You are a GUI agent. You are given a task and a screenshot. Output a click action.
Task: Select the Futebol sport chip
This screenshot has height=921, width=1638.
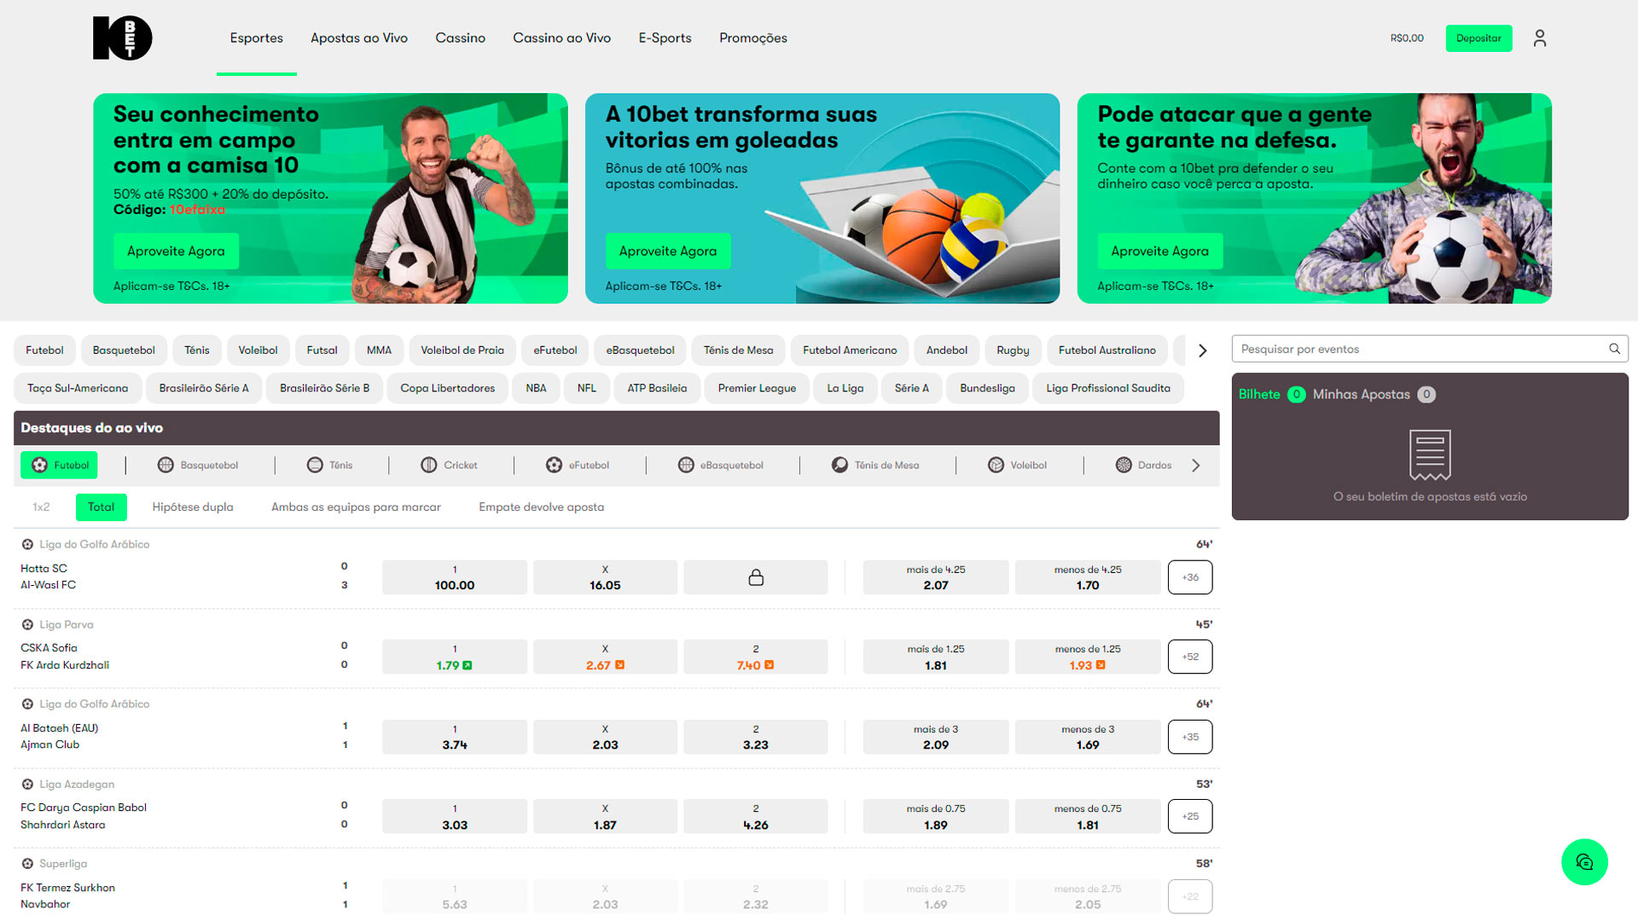44,350
